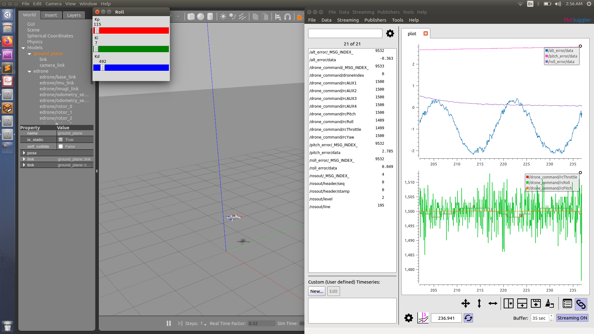Toggle roll_error/data curve in top legend
594x334 pixels.
[x=560, y=62]
